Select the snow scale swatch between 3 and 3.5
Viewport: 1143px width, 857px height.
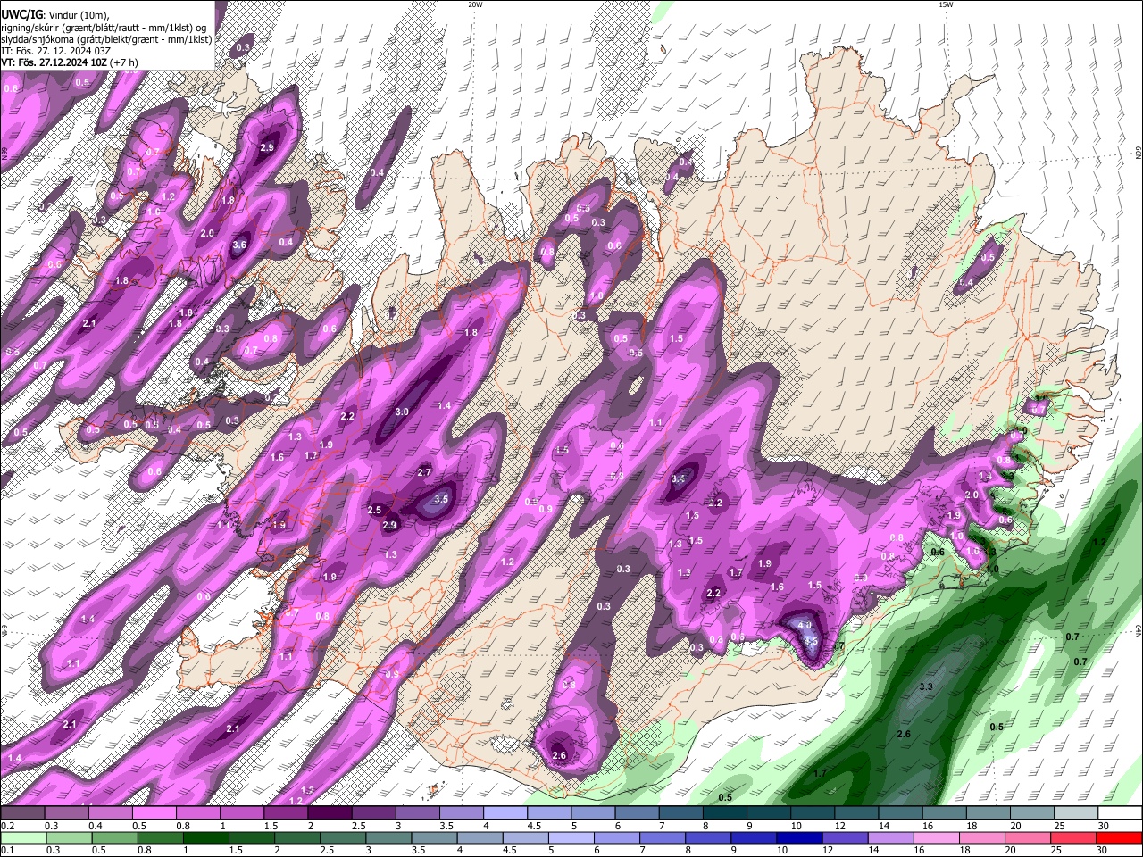pyautogui.click(x=417, y=813)
